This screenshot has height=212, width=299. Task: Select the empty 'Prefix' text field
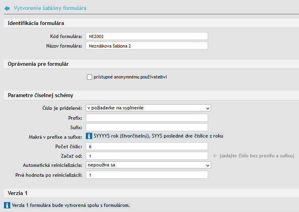point(146,118)
